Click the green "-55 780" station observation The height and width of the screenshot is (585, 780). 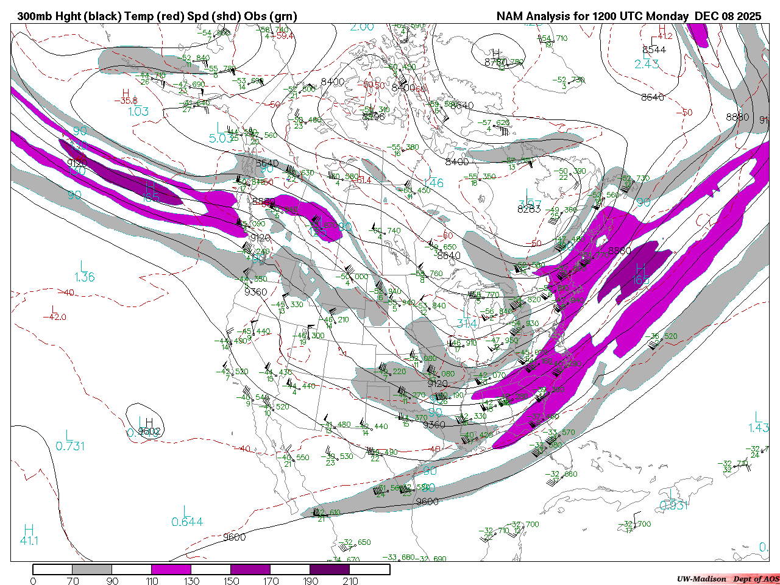(x=221, y=69)
